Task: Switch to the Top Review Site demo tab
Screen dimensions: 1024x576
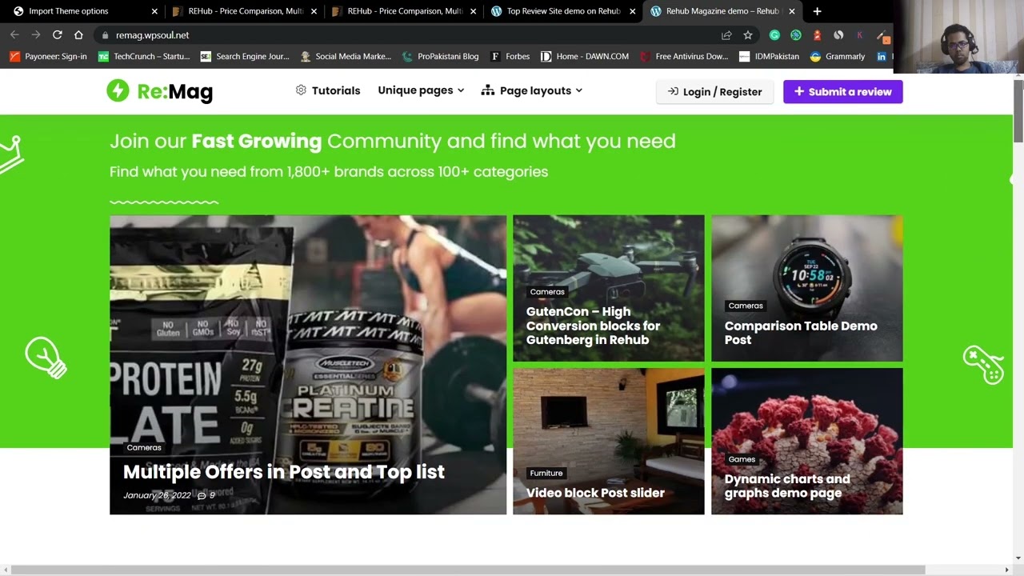Action: 562,11
